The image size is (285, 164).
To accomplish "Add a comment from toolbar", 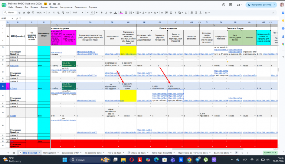I will point(166,13).
